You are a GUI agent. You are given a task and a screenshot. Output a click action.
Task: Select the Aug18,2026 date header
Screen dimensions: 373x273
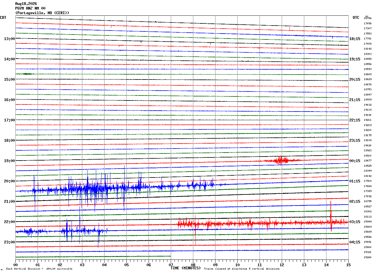click(26, 4)
